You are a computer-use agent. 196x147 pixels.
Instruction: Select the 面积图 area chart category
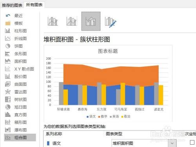[16, 61]
